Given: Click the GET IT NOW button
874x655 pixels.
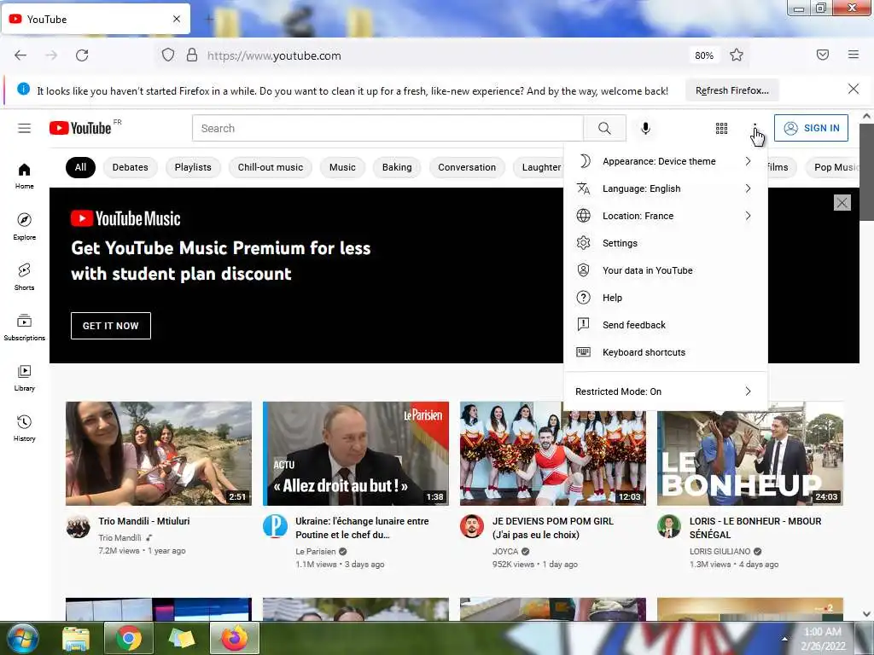Looking at the screenshot, I should click(x=110, y=326).
